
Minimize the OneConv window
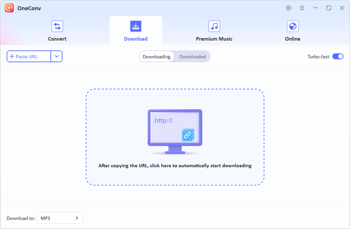pyautogui.click(x=315, y=8)
